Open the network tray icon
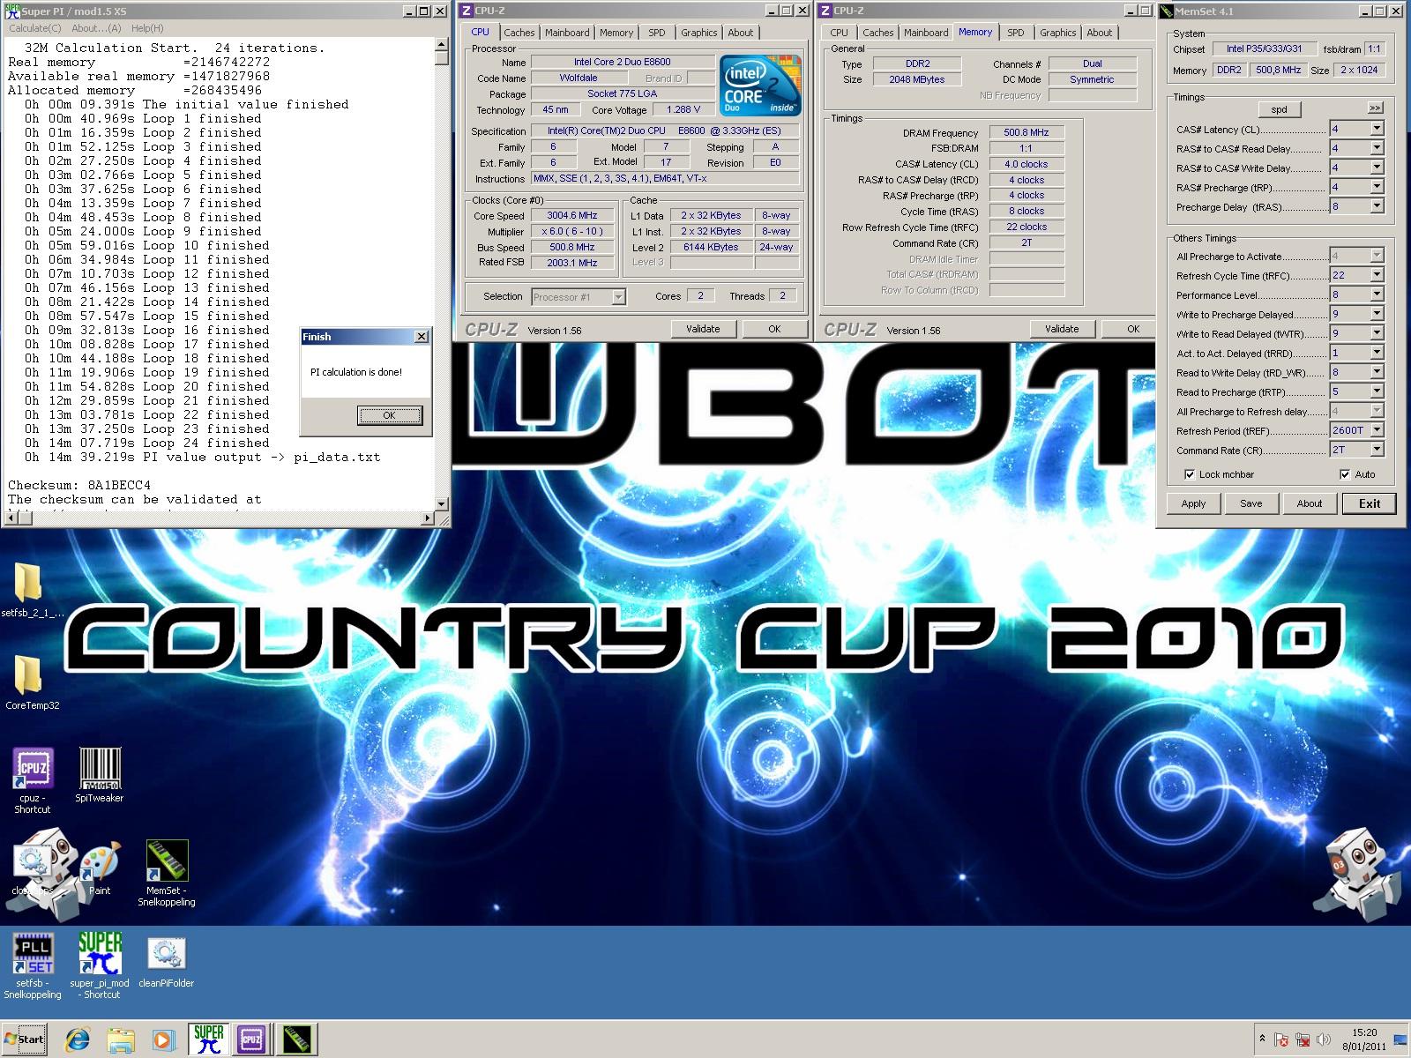Image resolution: width=1411 pixels, height=1058 pixels. pyautogui.click(x=1301, y=1039)
